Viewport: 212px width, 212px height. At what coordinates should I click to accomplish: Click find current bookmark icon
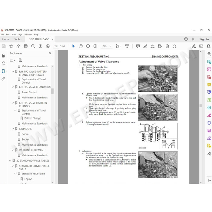(20, 61)
